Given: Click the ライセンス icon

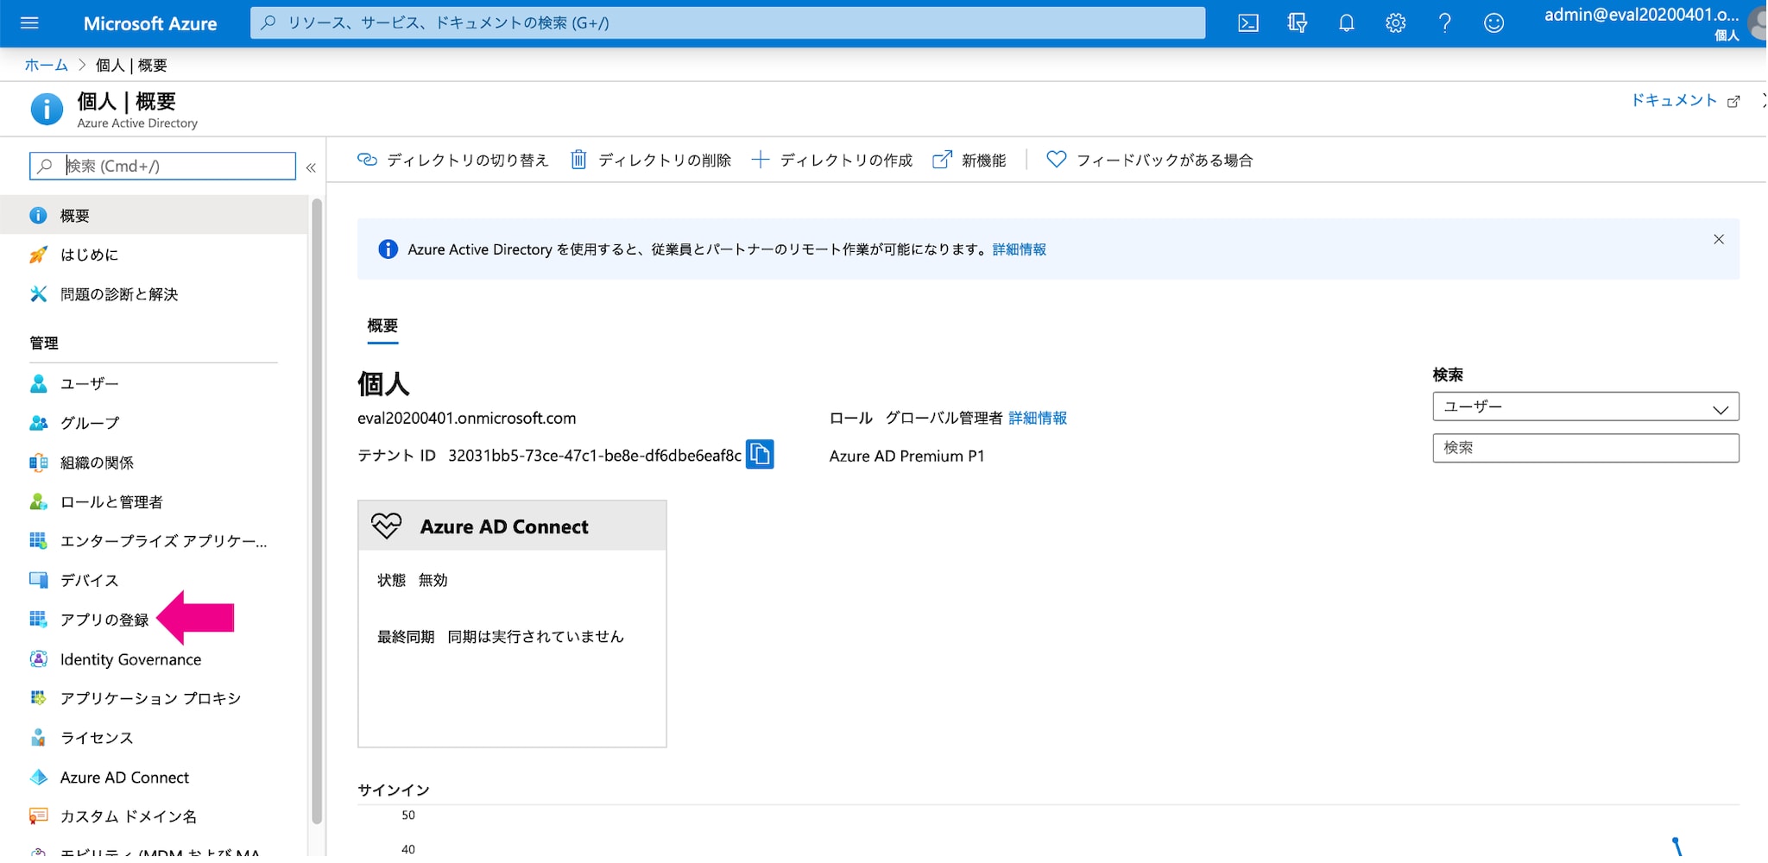Looking at the screenshot, I should (x=38, y=738).
